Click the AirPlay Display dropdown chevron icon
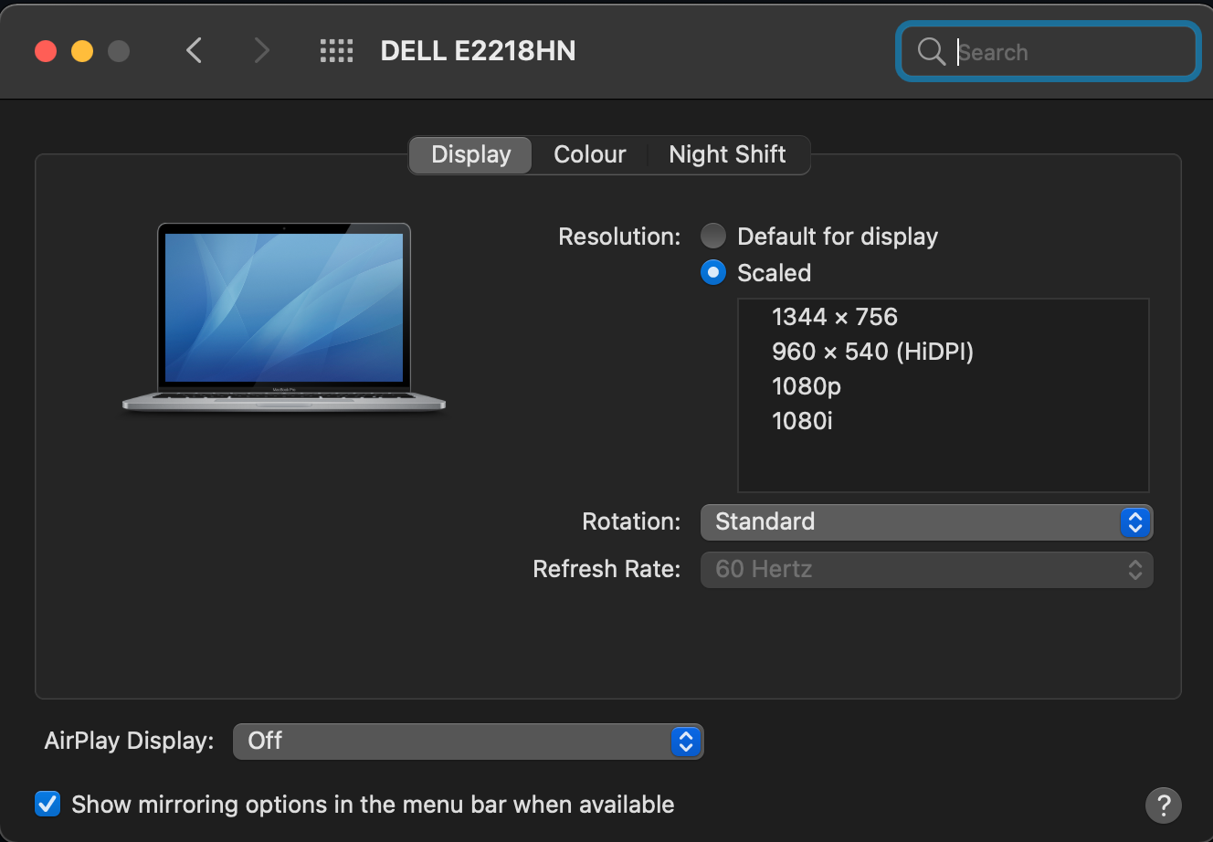The image size is (1213, 842). coord(685,742)
